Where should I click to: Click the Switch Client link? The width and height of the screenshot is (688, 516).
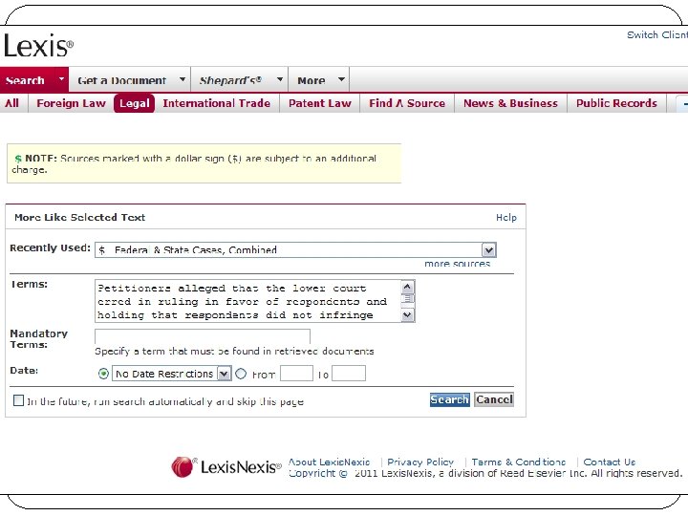click(656, 35)
